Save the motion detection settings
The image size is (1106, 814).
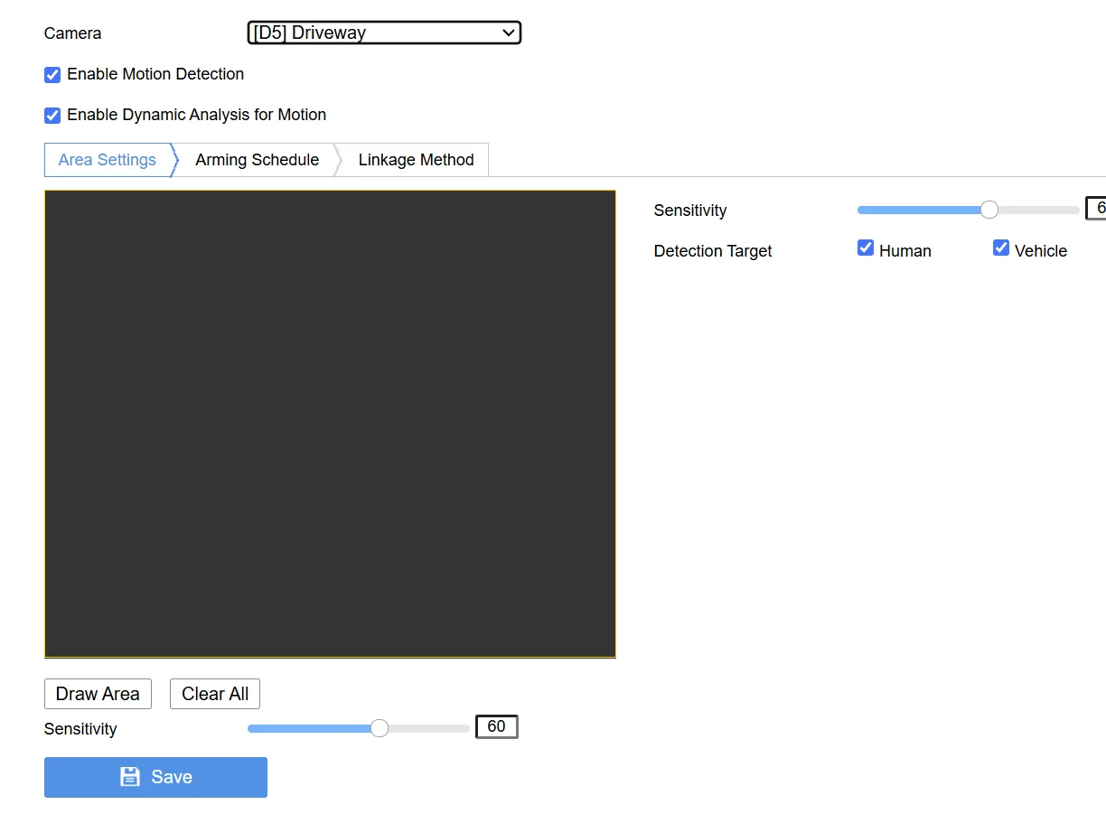[155, 777]
